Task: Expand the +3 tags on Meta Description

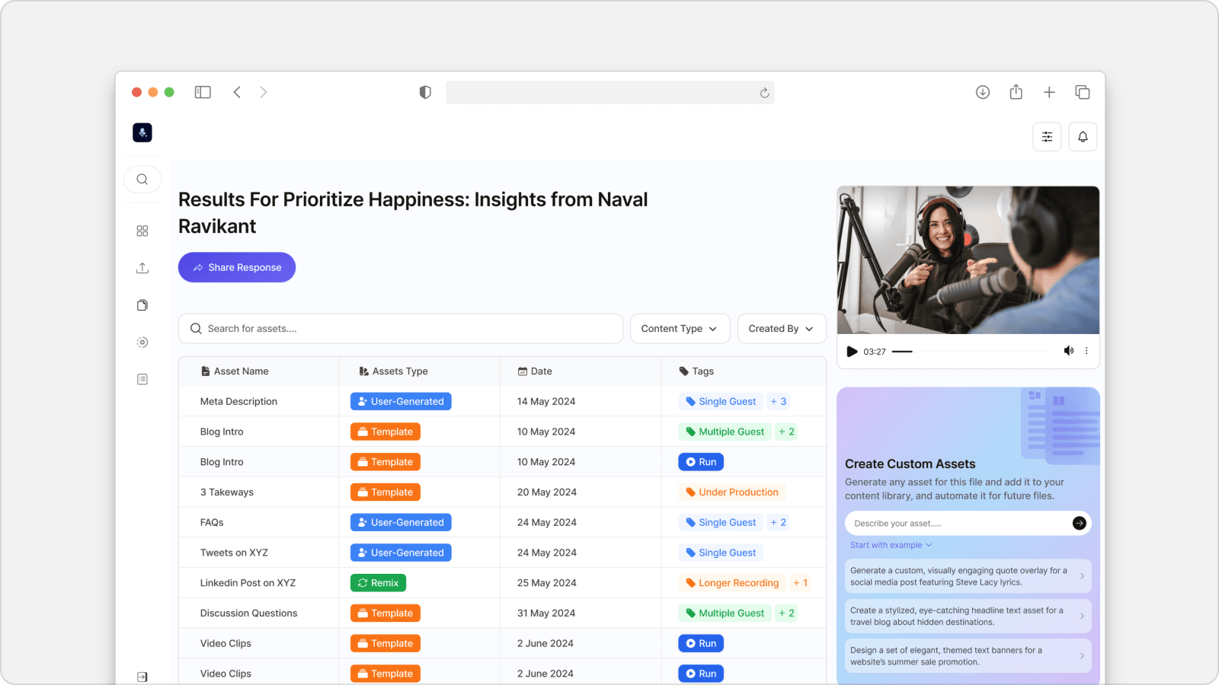Action: coord(778,401)
